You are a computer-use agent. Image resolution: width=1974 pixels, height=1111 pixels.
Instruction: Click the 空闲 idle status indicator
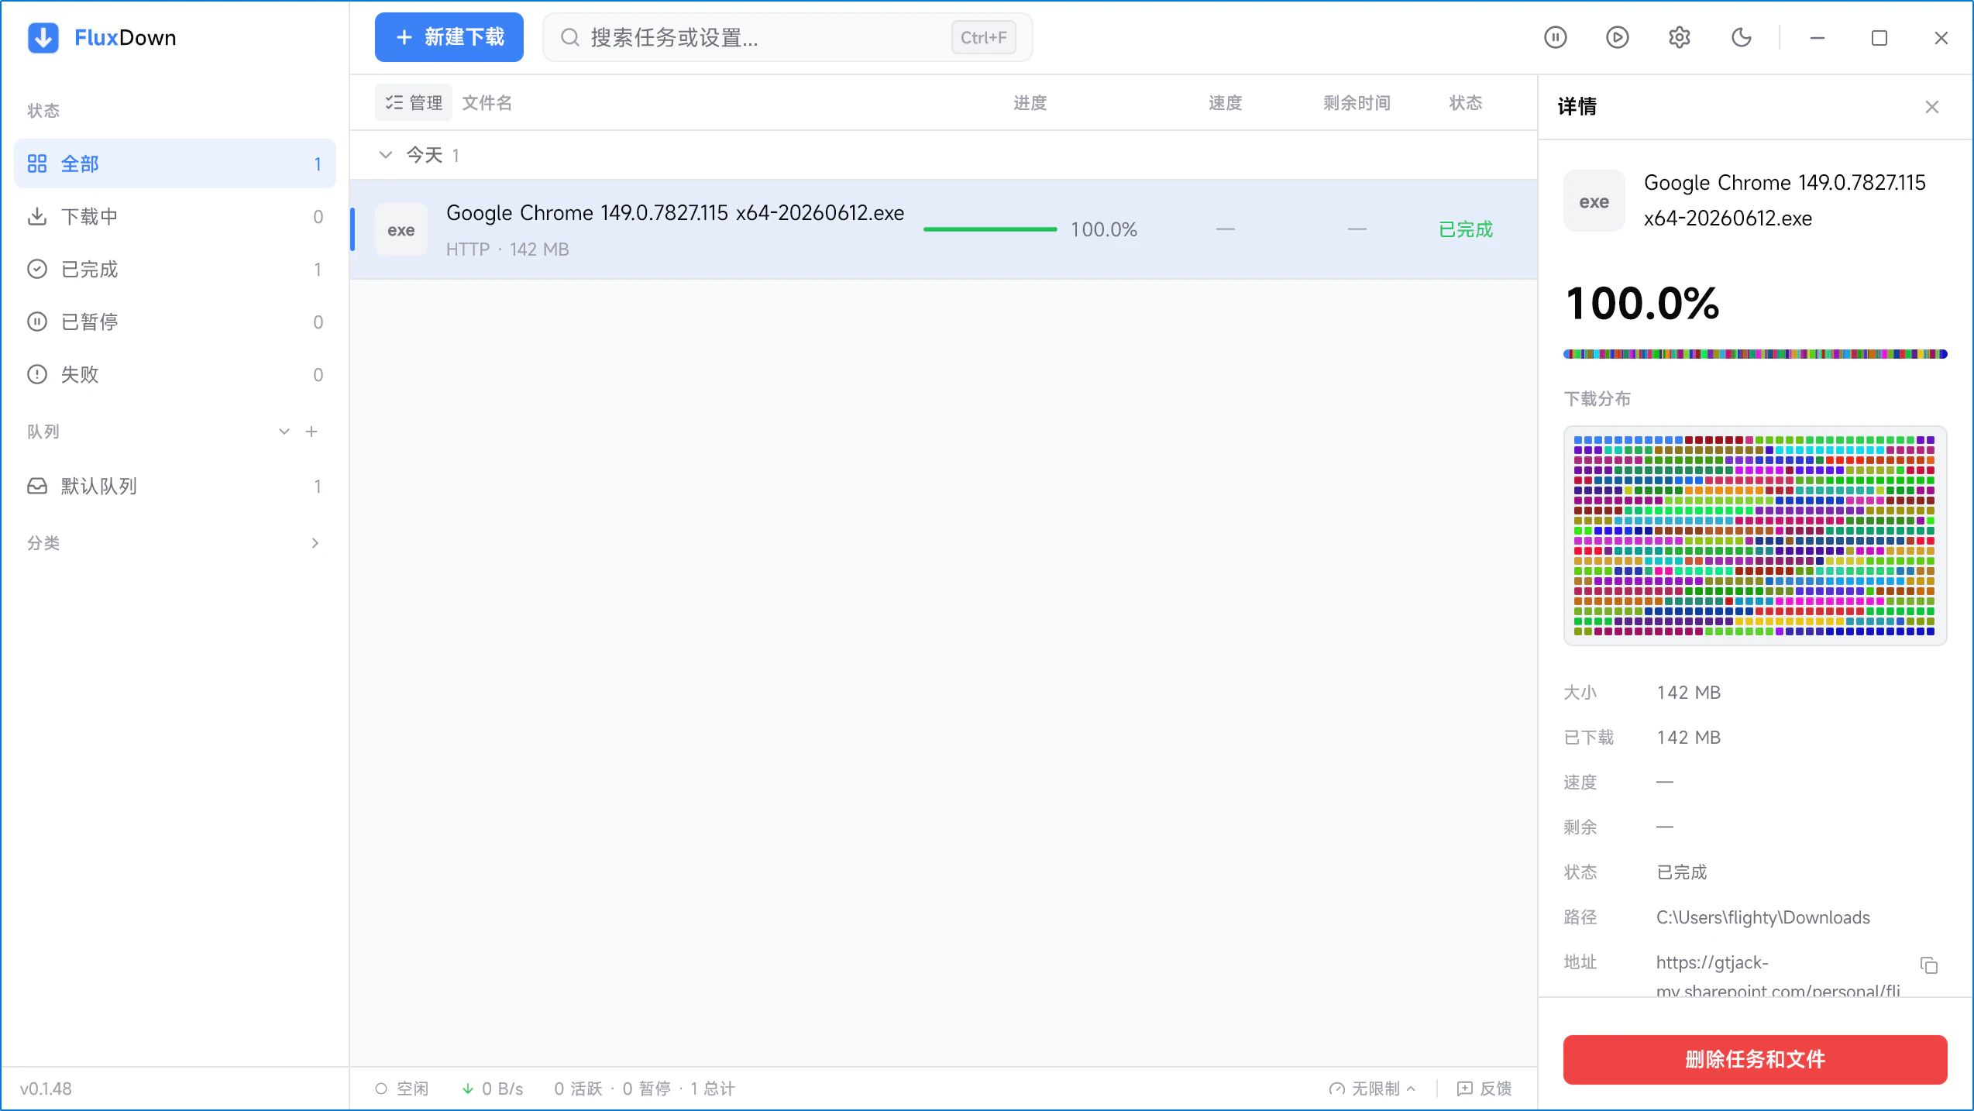401,1089
